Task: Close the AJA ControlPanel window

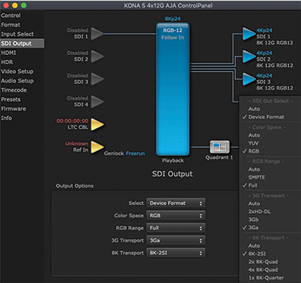Action: (x=6, y=5)
